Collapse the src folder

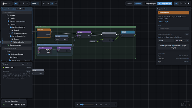point(5,51)
